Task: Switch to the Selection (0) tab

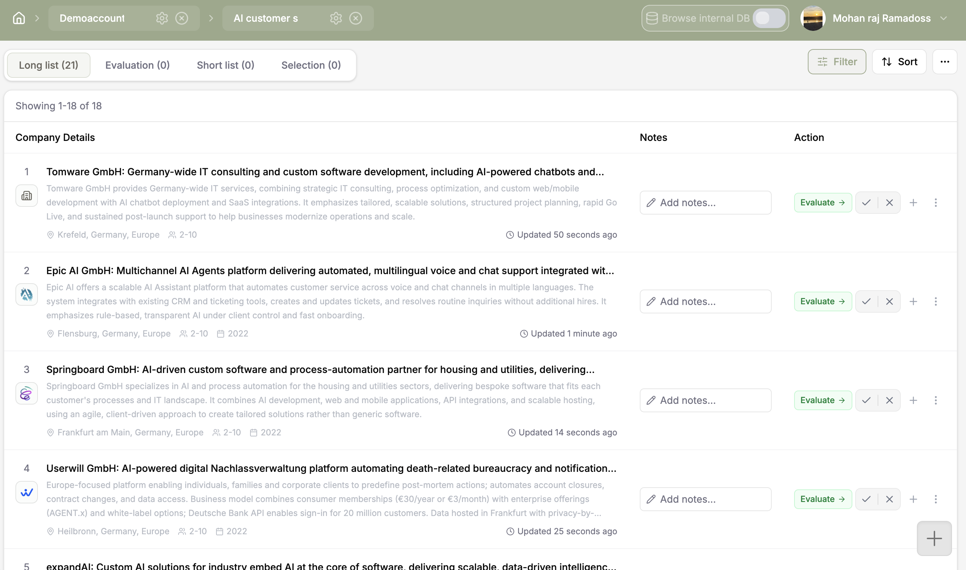Action: 311,65
